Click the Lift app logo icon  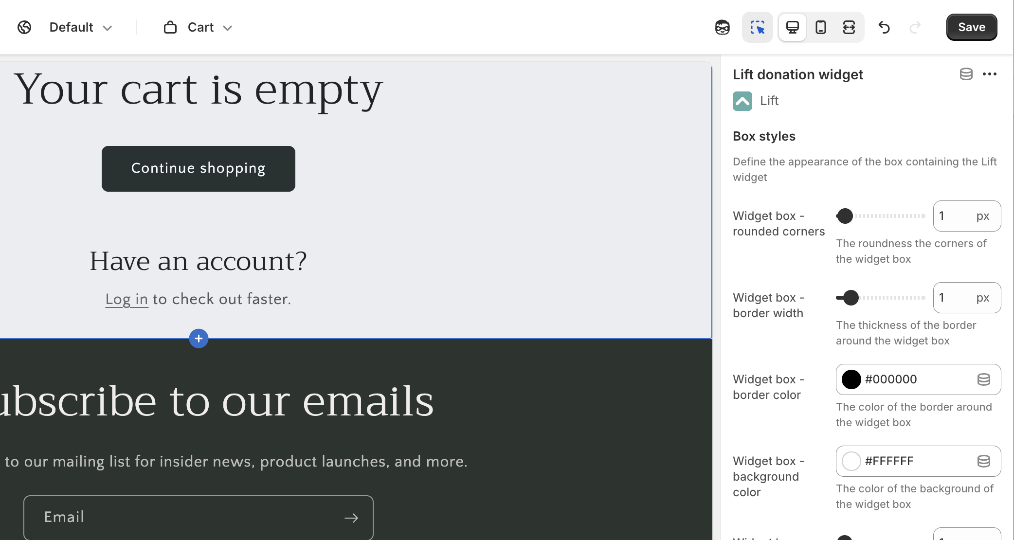coord(742,101)
